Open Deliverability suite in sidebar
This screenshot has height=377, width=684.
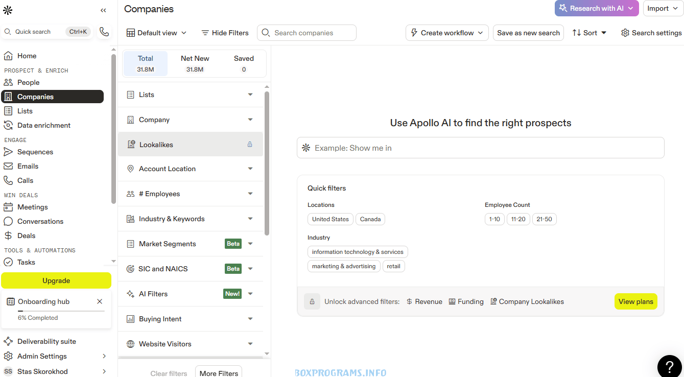46,341
